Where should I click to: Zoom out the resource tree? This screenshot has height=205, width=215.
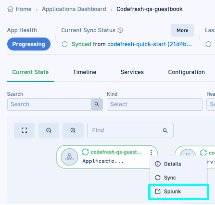pos(49,130)
